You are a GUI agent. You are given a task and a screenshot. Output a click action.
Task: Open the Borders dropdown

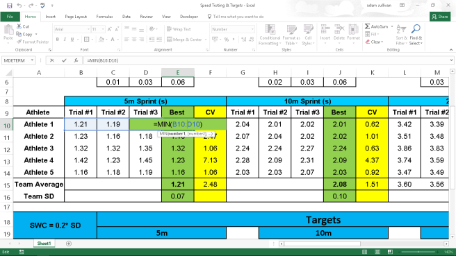click(92, 39)
